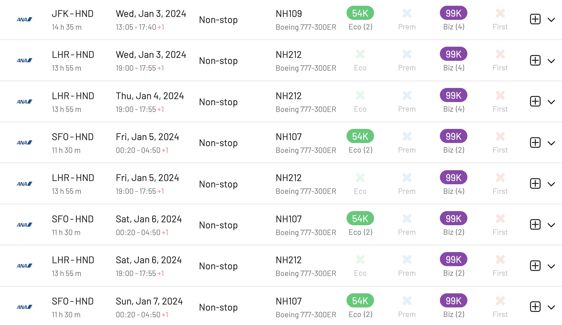Choose 54K Eco award on Fri Jan 5 SFO-HND
Viewport: 562px width, 325px height.
tap(360, 136)
